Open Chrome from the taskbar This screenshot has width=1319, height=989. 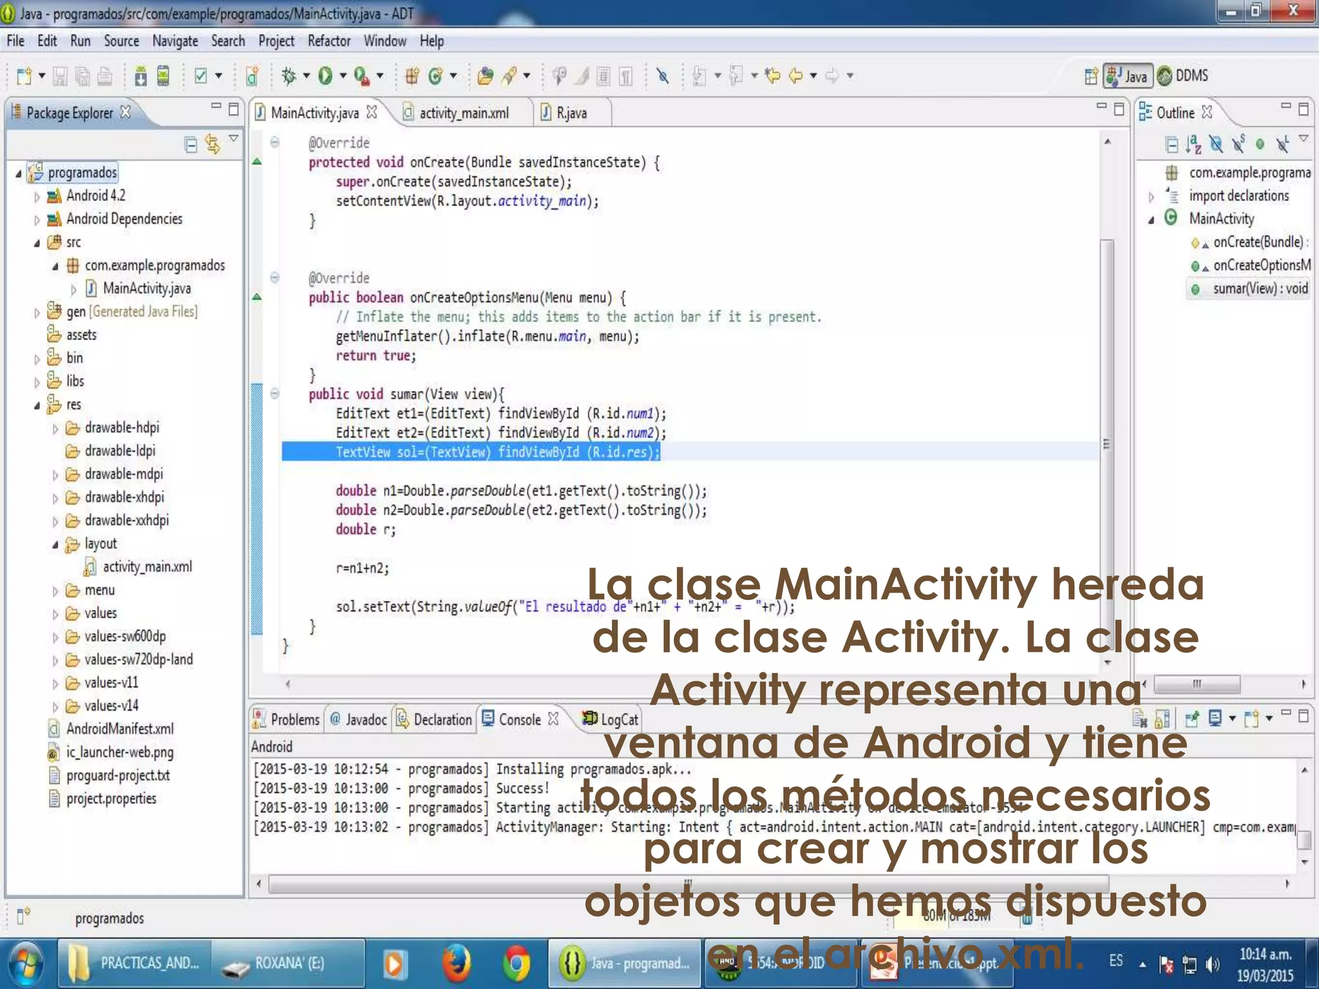[x=517, y=963]
